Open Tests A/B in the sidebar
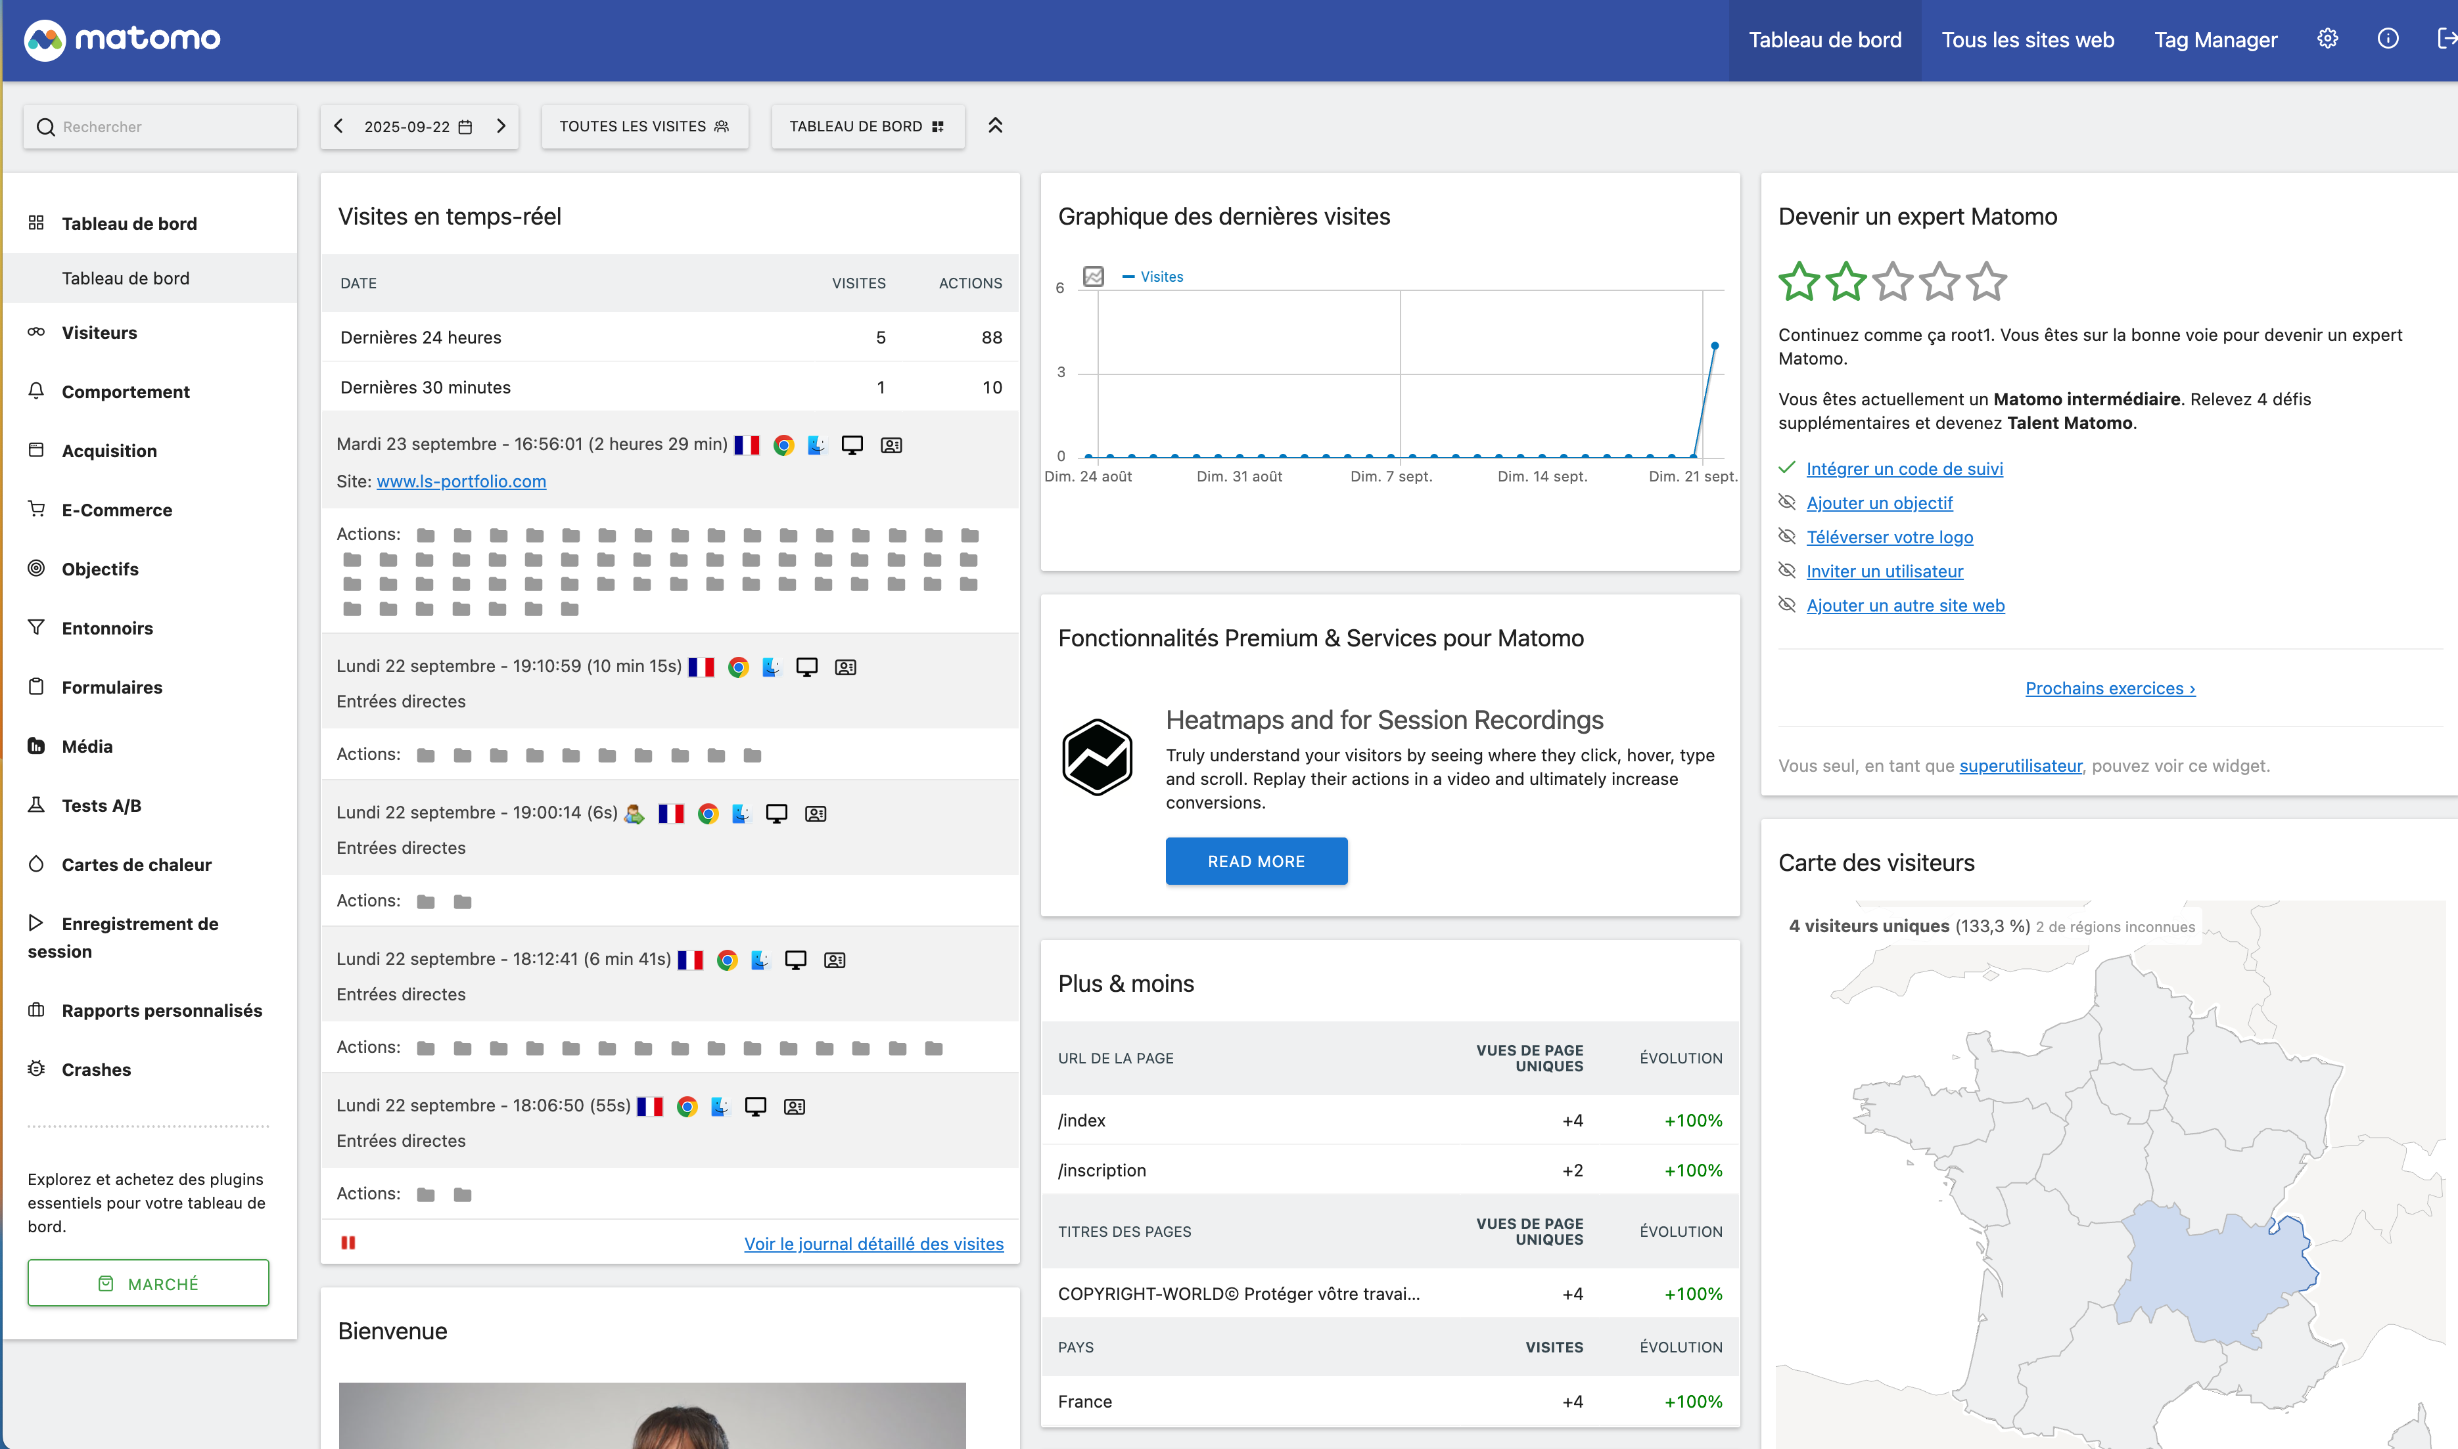Viewport: 2458px width, 1449px height. [102, 805]
